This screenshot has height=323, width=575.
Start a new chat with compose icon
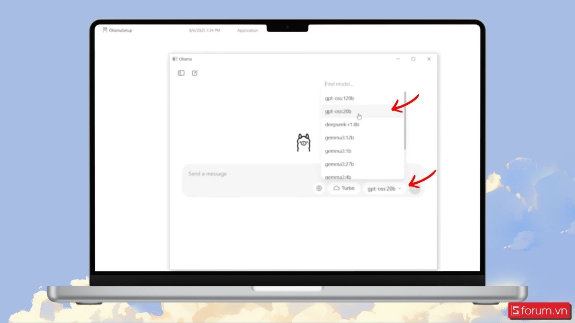(195, 73)
